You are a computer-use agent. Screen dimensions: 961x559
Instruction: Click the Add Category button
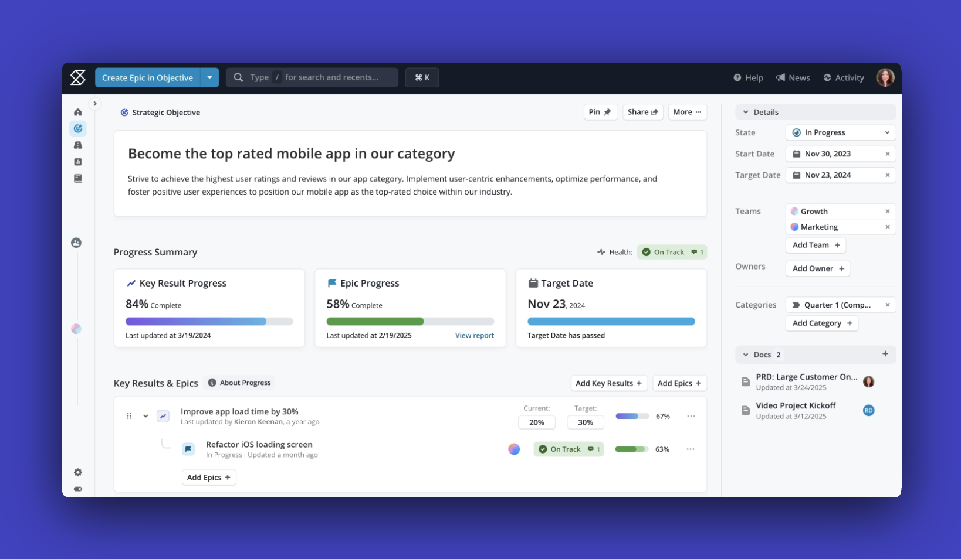coord(821,323)
